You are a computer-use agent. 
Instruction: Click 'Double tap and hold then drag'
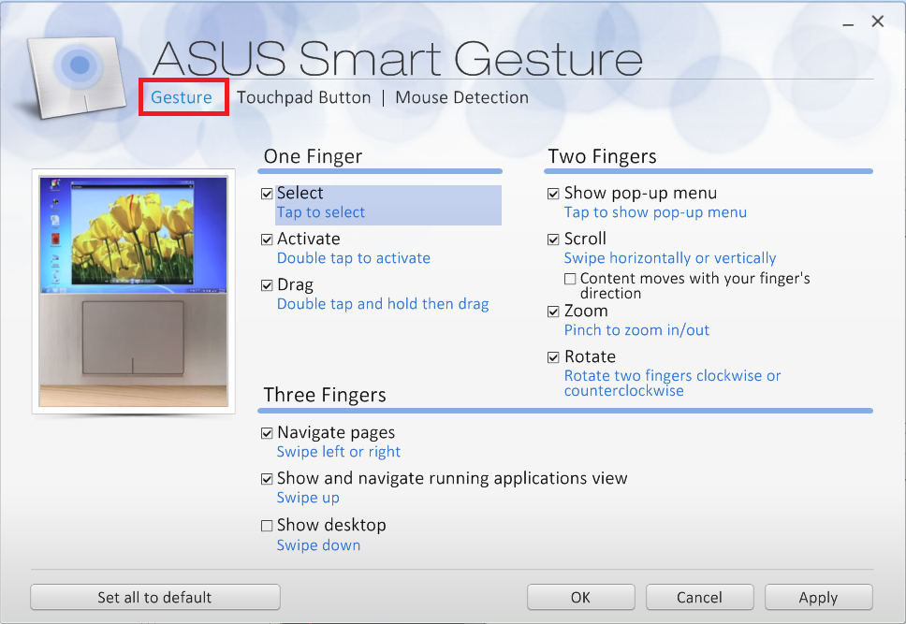tap(383, 304)
